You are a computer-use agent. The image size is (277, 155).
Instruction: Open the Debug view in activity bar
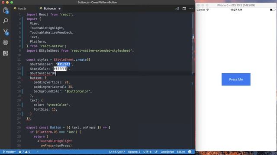tap(6, 42)
